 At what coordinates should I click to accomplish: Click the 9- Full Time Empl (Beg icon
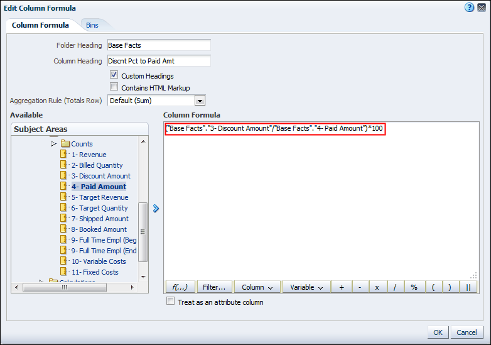[x=63, y=239]
